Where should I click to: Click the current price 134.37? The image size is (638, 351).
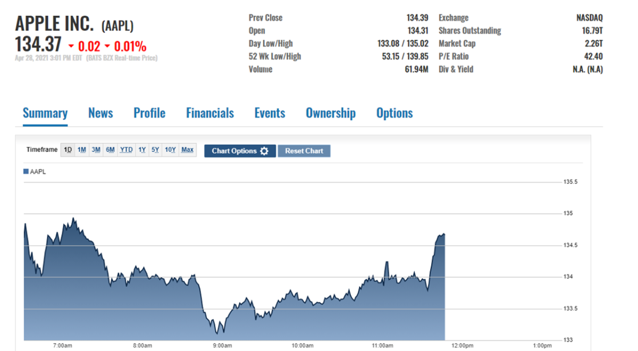38,44
